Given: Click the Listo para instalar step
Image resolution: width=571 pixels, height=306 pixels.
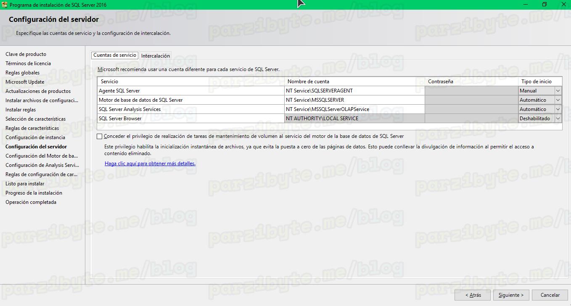Looking at the screenshot, I should 25,184.
